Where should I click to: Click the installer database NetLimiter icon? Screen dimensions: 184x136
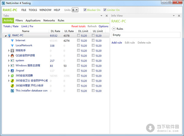[12, 91]
